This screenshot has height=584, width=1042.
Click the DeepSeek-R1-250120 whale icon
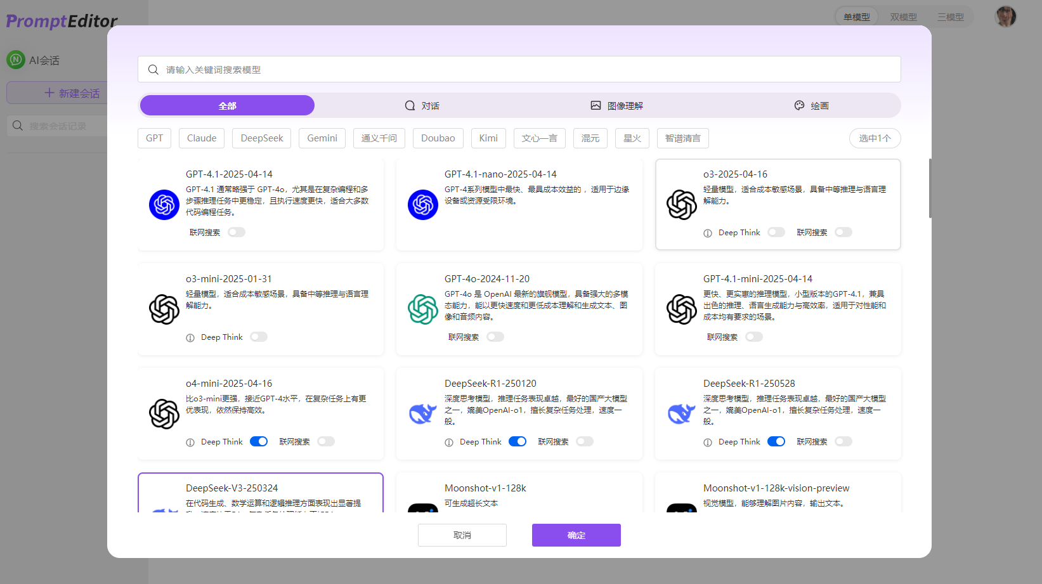coord(423,414)
